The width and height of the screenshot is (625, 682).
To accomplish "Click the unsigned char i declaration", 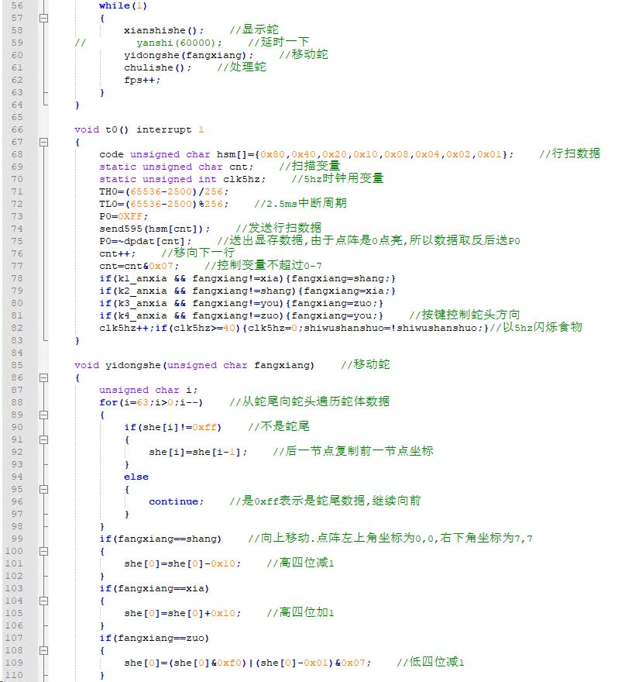I will click(148, 390).
